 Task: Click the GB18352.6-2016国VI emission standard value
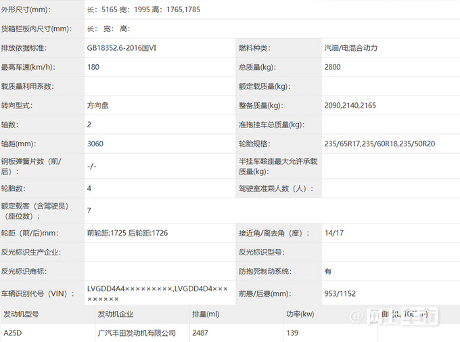tap(122, 47)
